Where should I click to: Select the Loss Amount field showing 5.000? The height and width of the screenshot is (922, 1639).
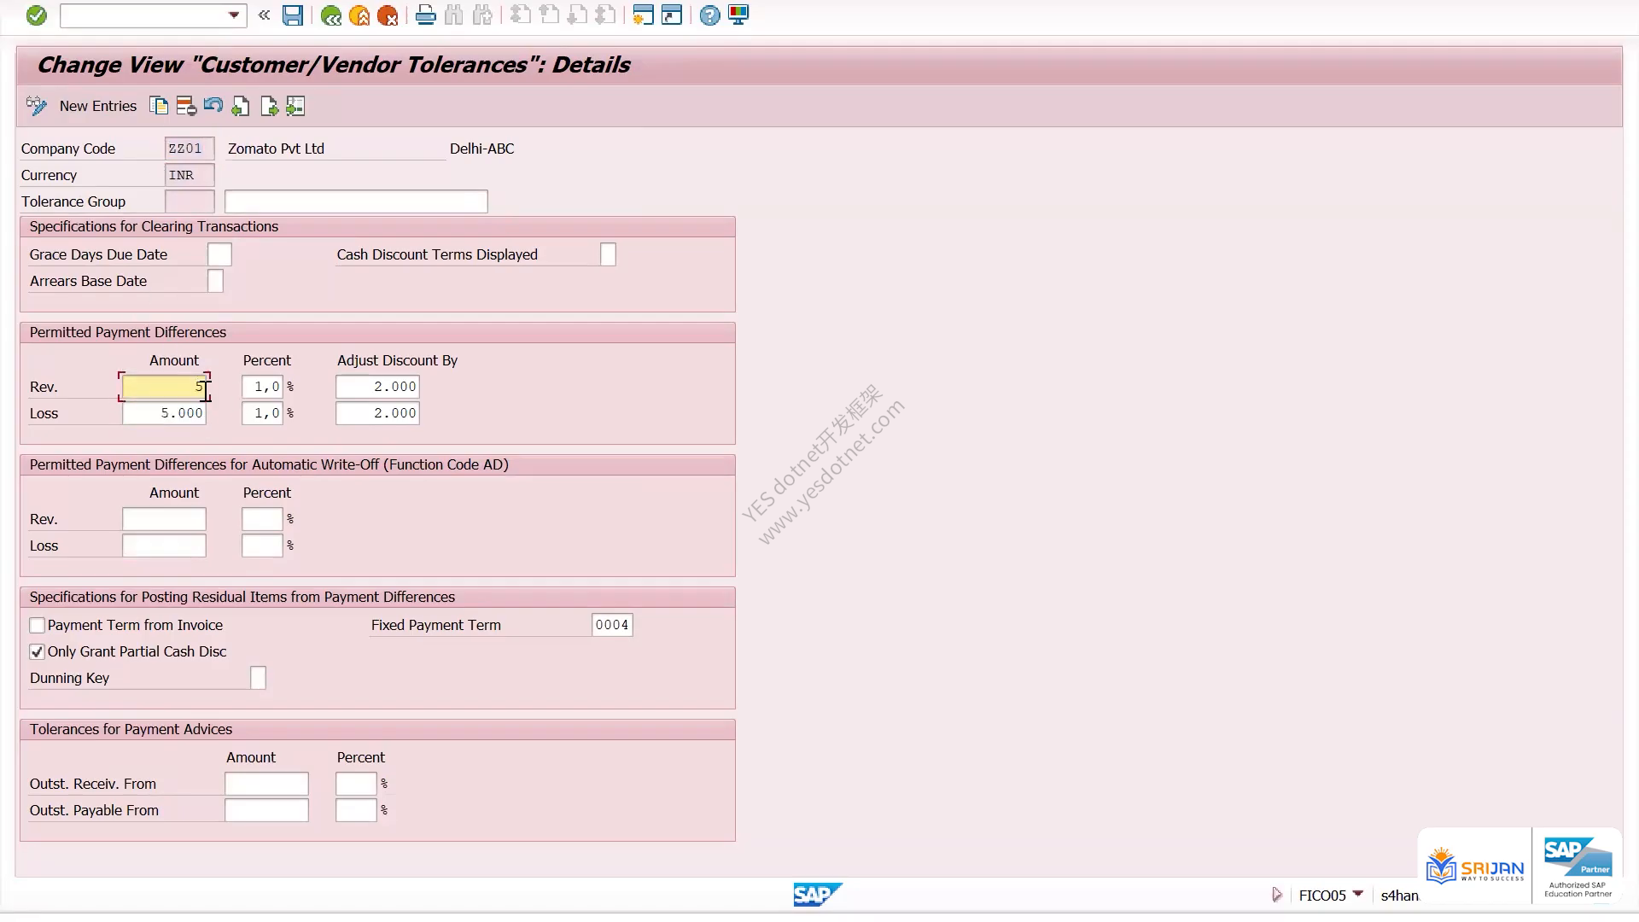pos(164,413)
